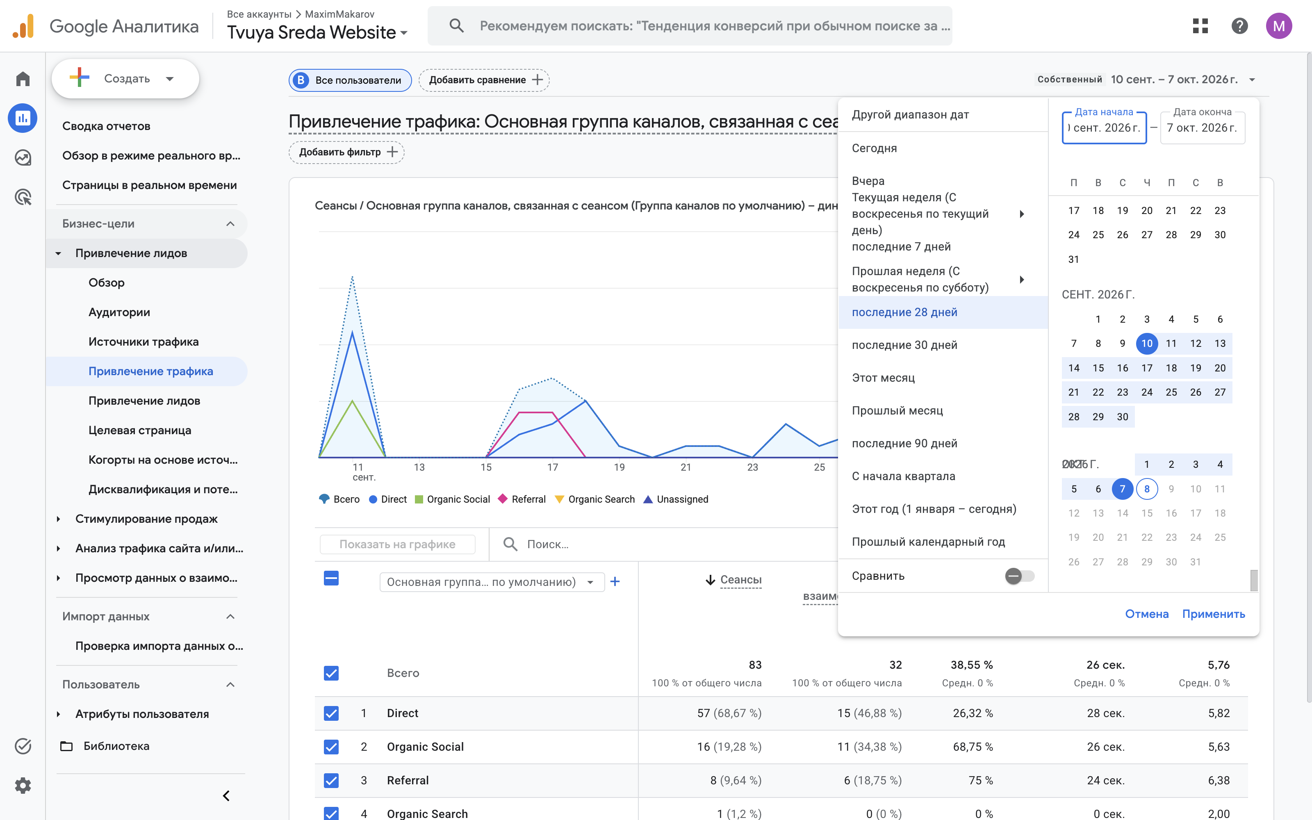Click the Google apps grid icon
The image size is (1312, 820).
point(1200,25)
